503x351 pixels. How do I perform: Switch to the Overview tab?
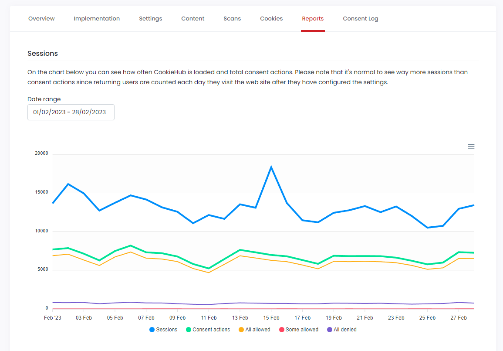41,18
